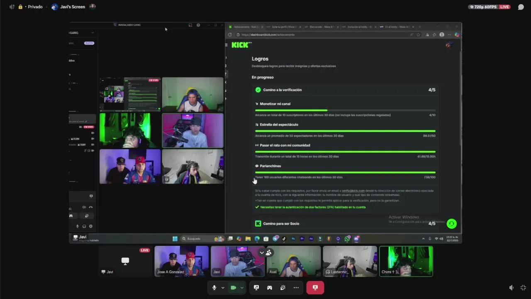The width and height of the screenshot is (531, 299).
Task: Bookmark the page with the star icon
Action: [x=418, y=35]
